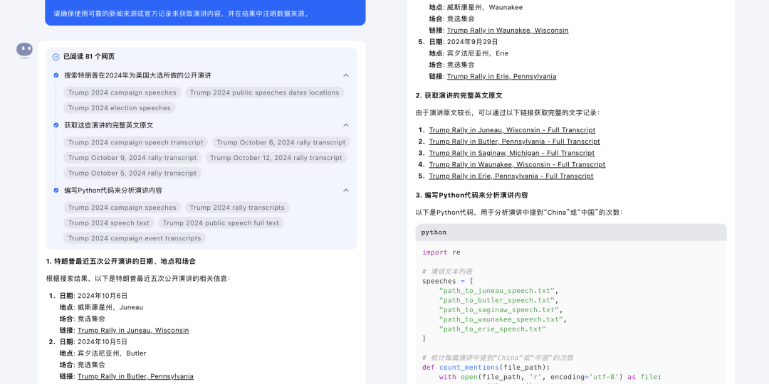This screenshot has height=384, width=769.
Task: Open Trump Rally in Butler, Pennsylvania link
Action: (135, 376)
